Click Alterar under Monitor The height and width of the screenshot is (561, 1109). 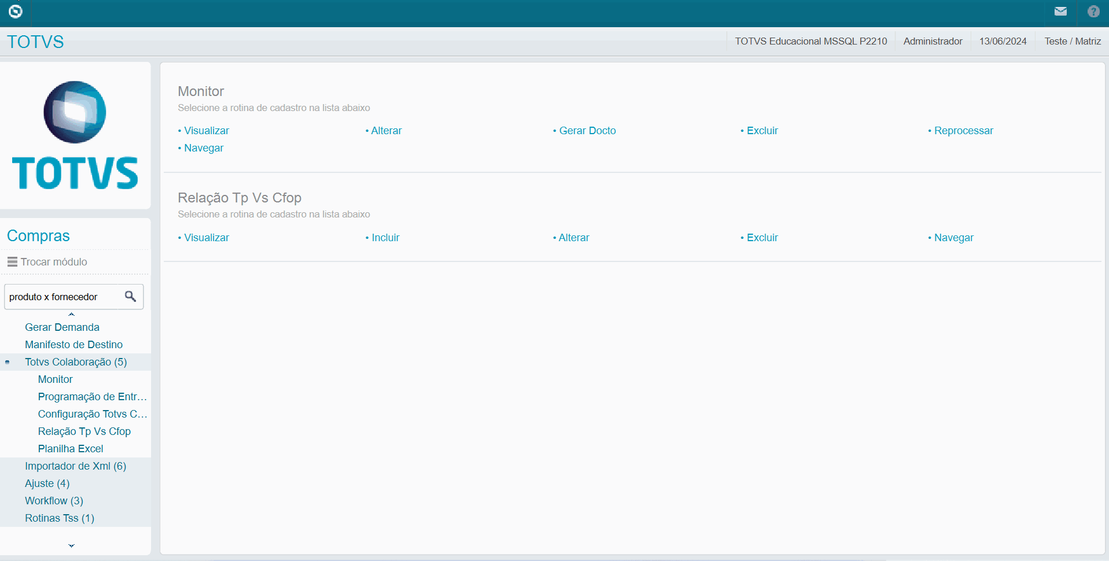click(386, 131)
